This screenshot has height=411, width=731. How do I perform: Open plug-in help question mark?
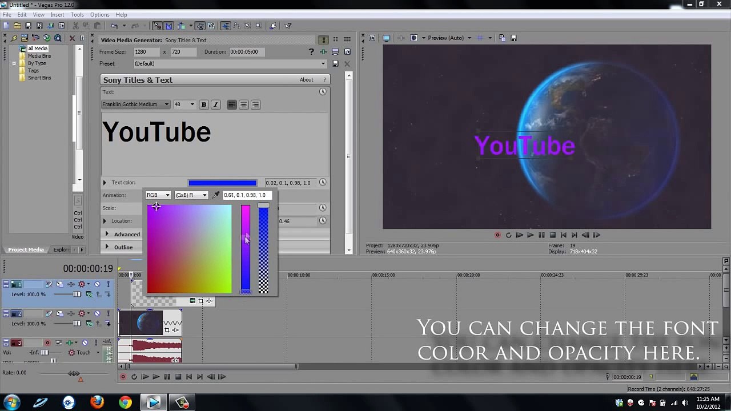pyautogui.click(x=311, y=52)
